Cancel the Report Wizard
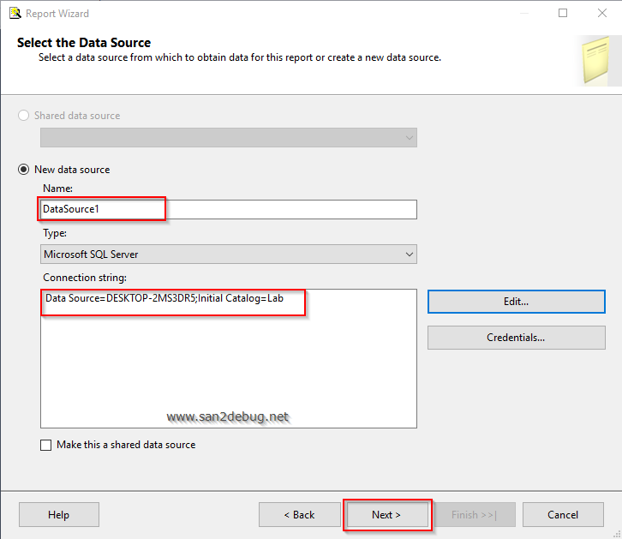 click(563, 515)
